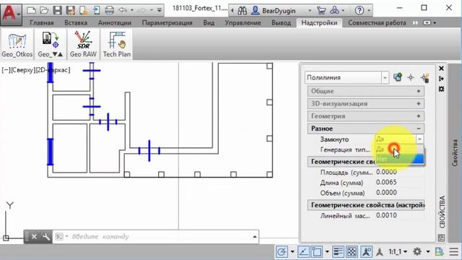
Task: Launch the Tech Plan tool
Action: click(117, 44)
